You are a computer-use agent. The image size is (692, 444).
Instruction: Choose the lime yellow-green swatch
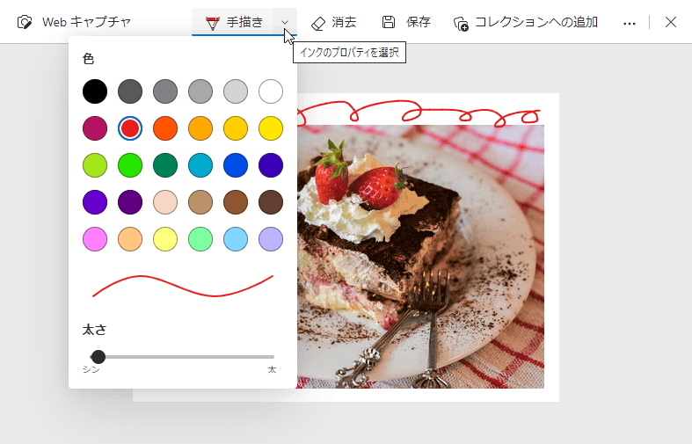[x=95, y=165]
